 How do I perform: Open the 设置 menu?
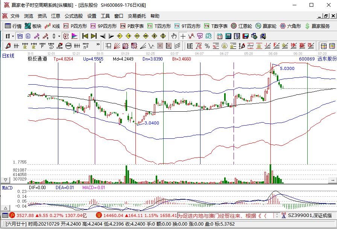(x=92, y=16)
